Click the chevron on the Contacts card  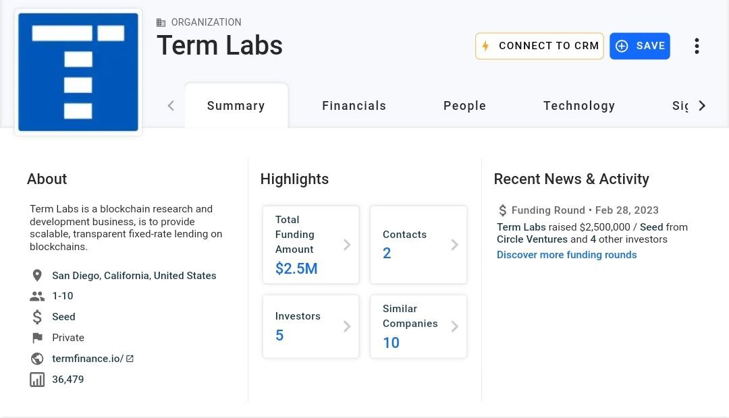pyautogui.click(x=455, y=245)
